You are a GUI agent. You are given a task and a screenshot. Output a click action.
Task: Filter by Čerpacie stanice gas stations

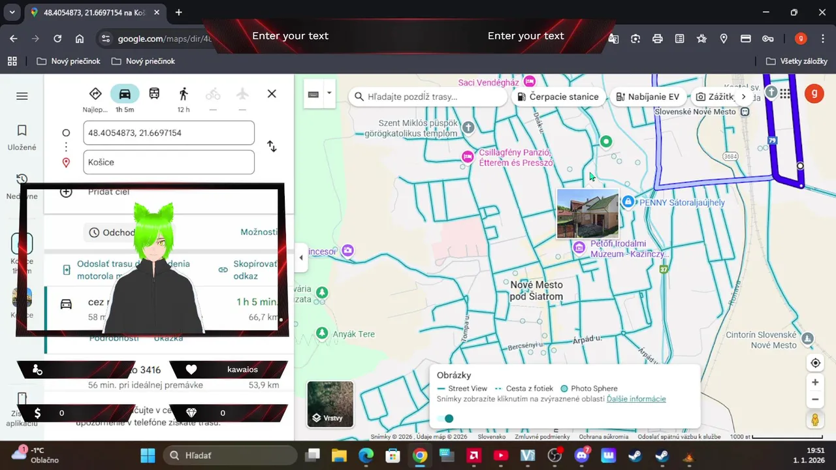click(558, 97)
